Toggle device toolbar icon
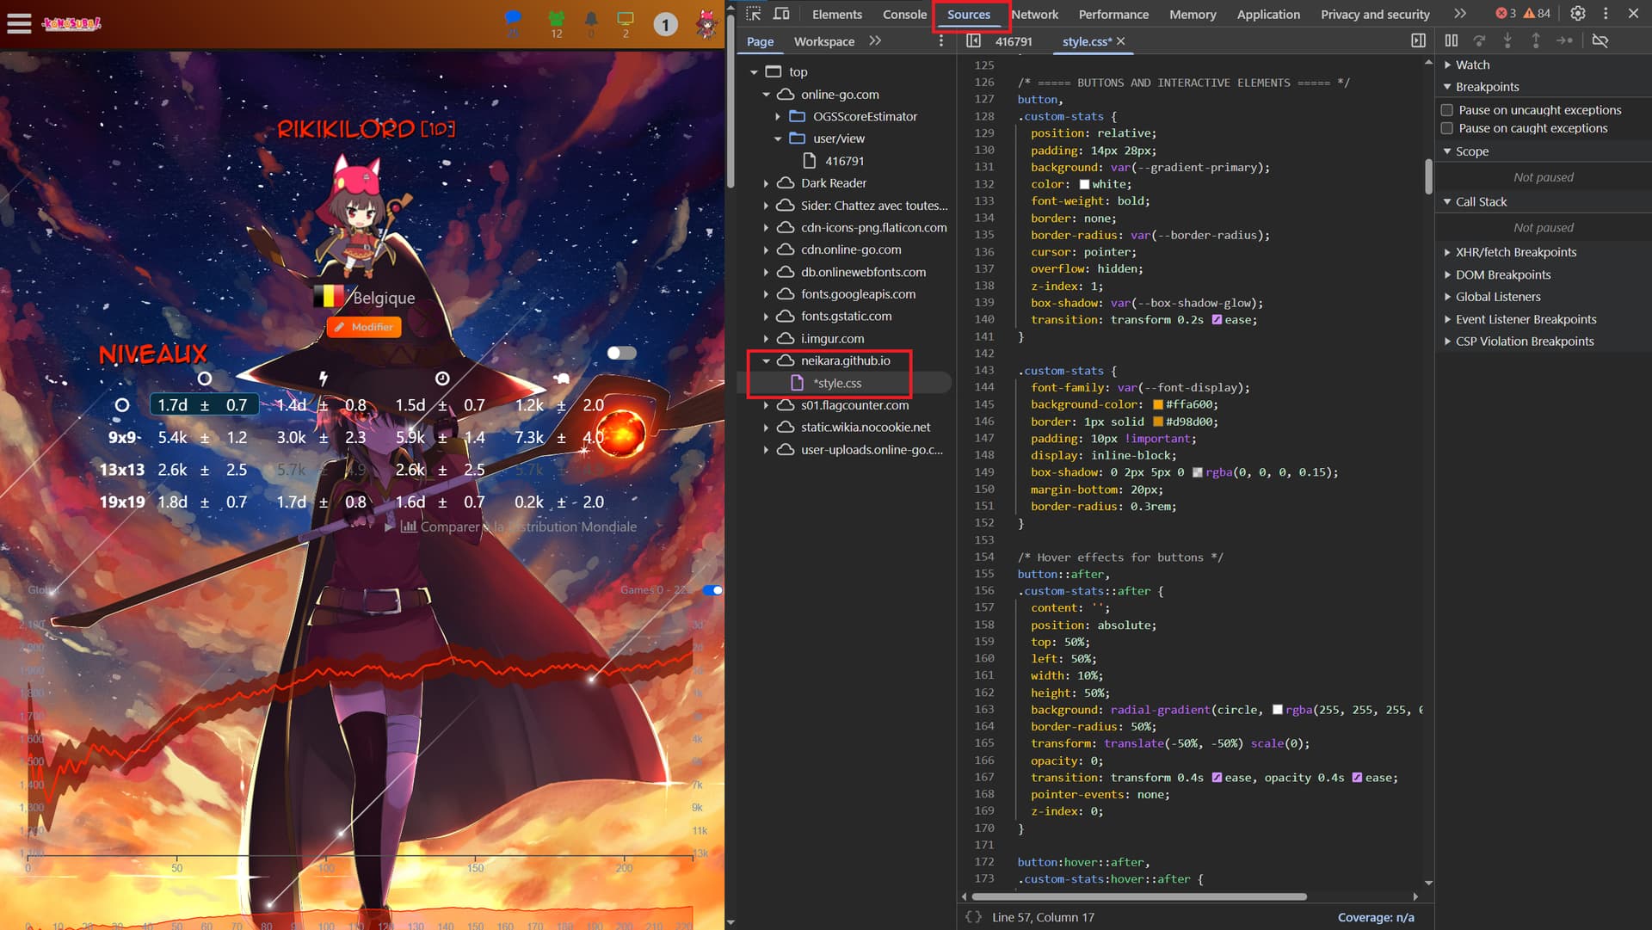Image resolution: width=1652 pixels, height=930 pixels. point(781,14)
